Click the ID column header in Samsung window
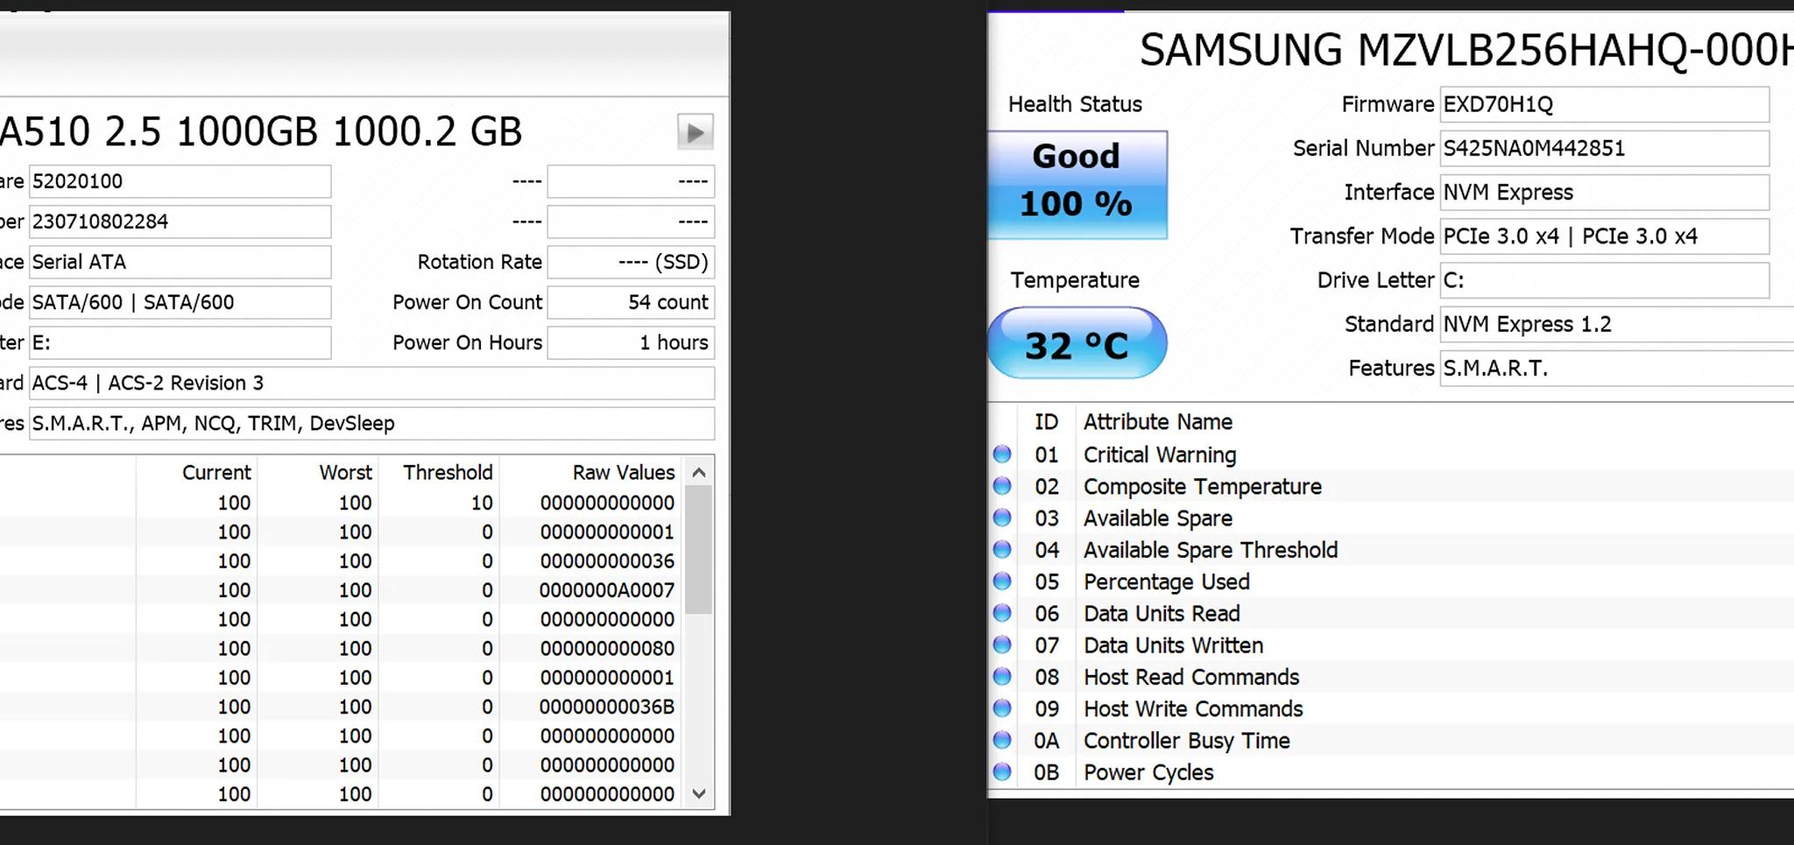 click(x=1046, y=422)
